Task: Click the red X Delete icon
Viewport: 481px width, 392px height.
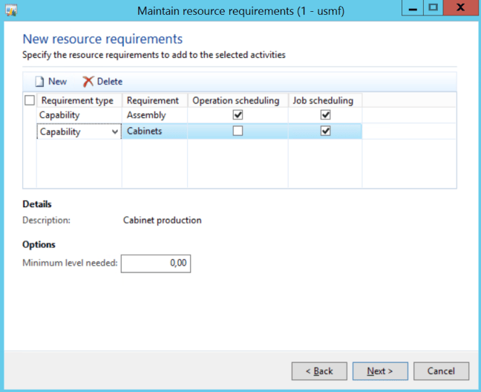Action: [88, 82]
